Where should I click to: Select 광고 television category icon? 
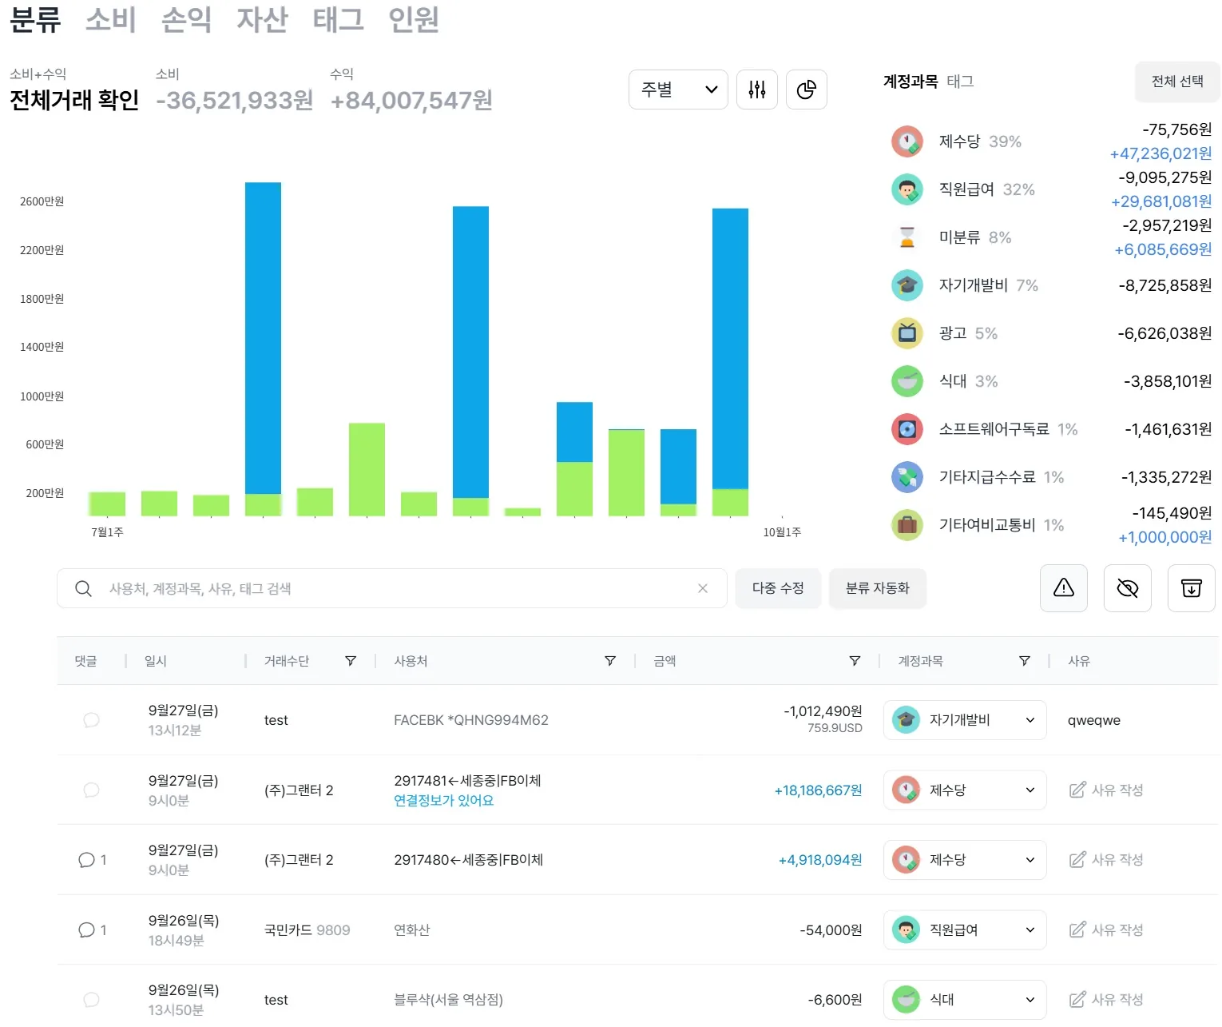[907, 333]
